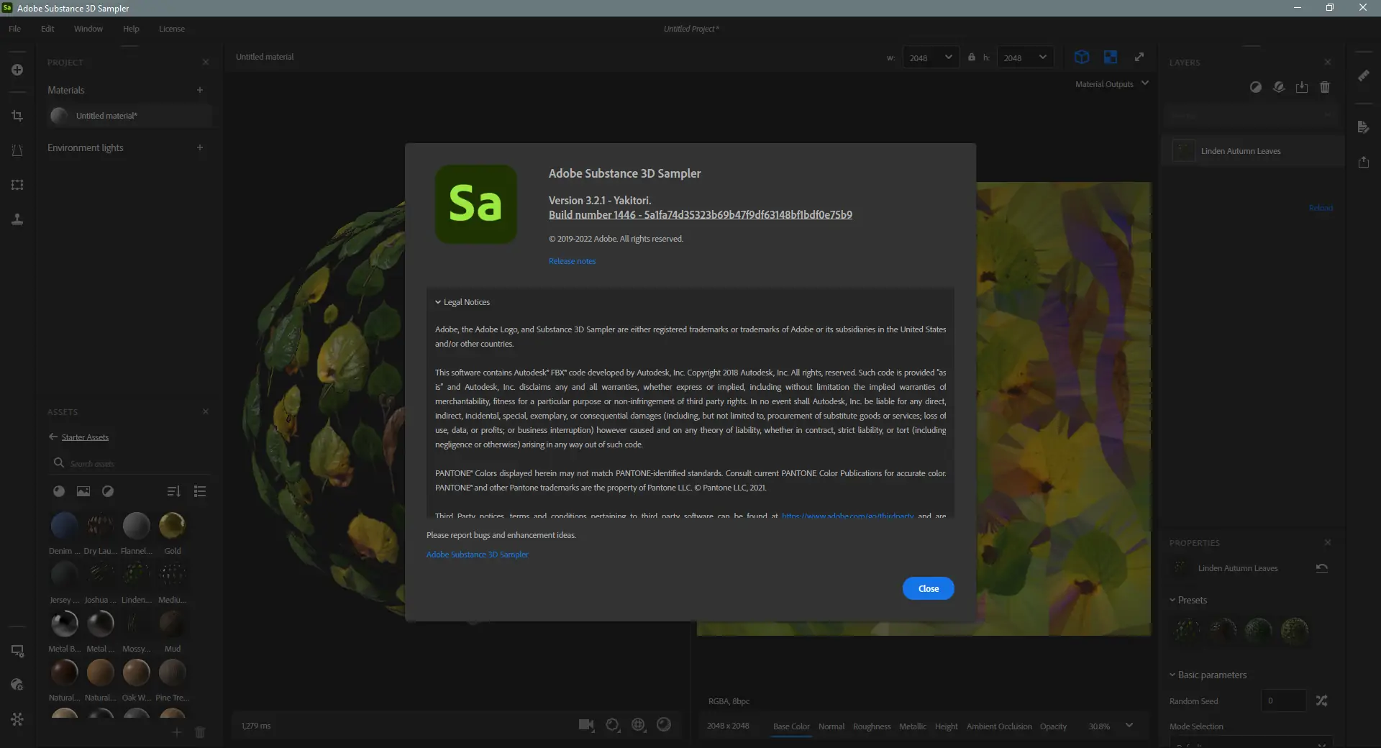Open the License menu
Screen dimensions: 1381x748
[172, 29]
